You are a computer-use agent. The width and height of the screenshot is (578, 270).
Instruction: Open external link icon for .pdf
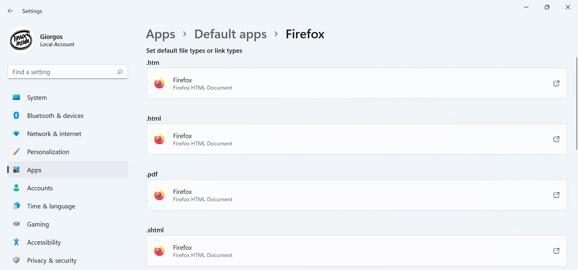click(556, 195)
